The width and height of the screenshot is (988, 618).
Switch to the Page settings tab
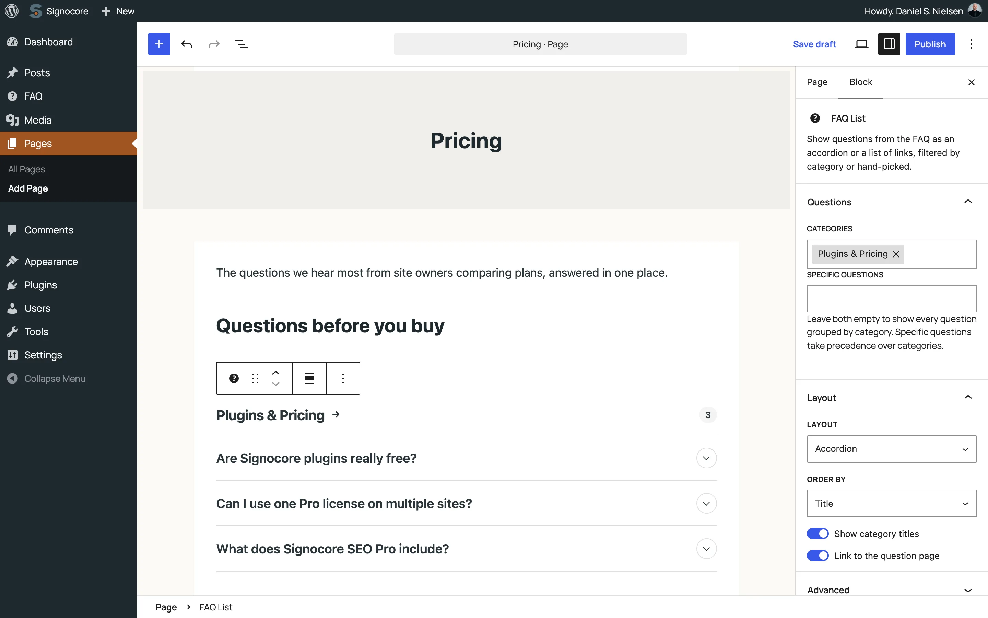point(817,82)
